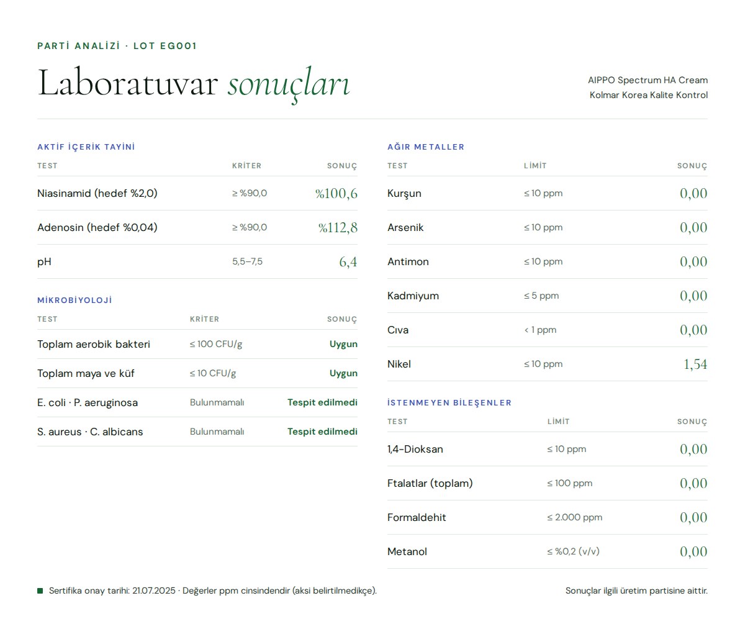Image resolution: width=745 pixels, height=629 pixels.
Task: Click the "Metanol" test name
Action: click(x=407, y=551)
